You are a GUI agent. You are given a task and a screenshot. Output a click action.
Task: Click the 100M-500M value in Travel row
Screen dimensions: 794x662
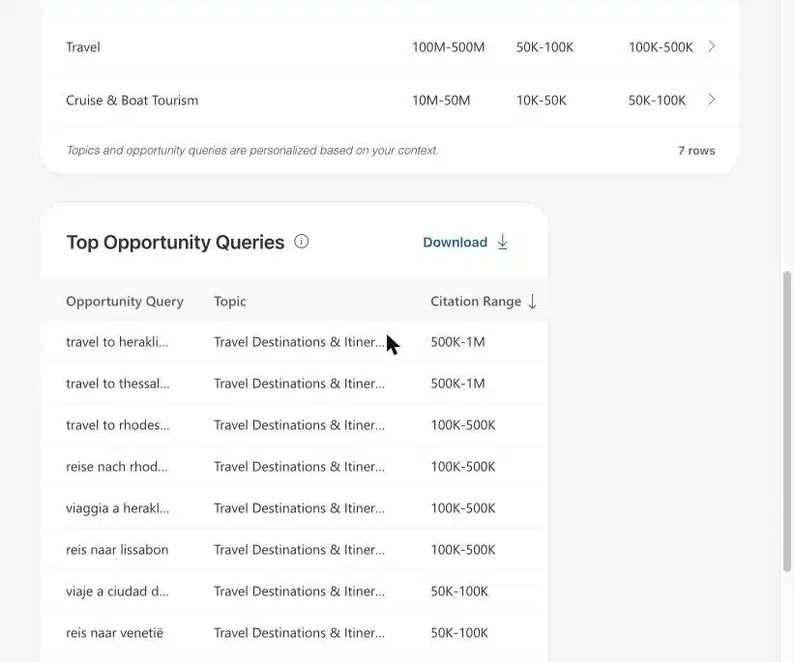click(448, 47)
